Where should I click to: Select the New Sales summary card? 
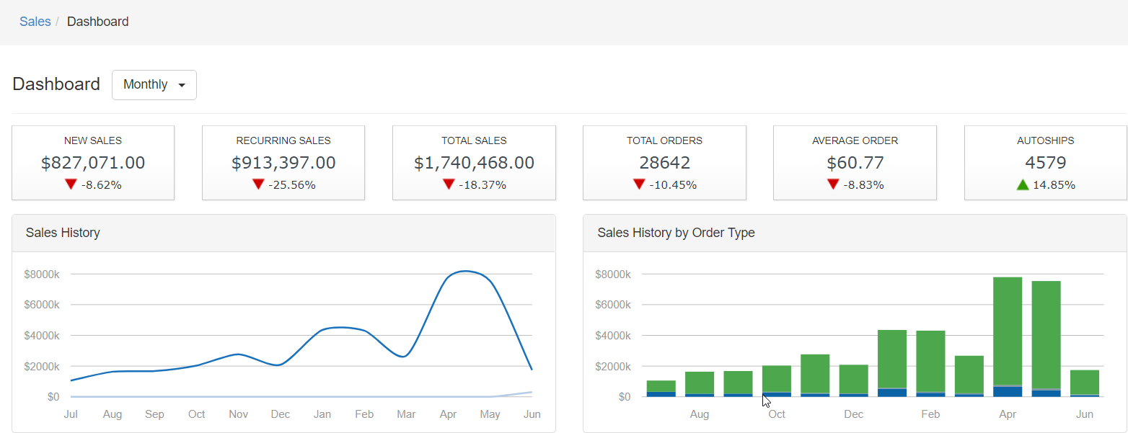pos(93,162)
